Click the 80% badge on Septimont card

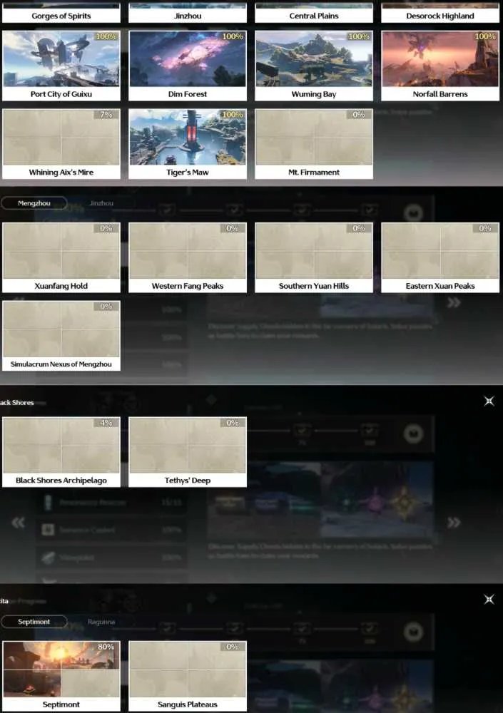106,647
